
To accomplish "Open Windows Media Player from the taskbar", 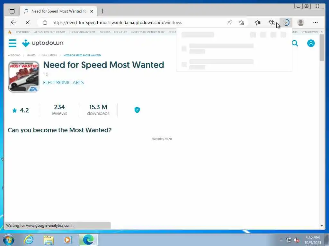I will (x=68, y=240).
